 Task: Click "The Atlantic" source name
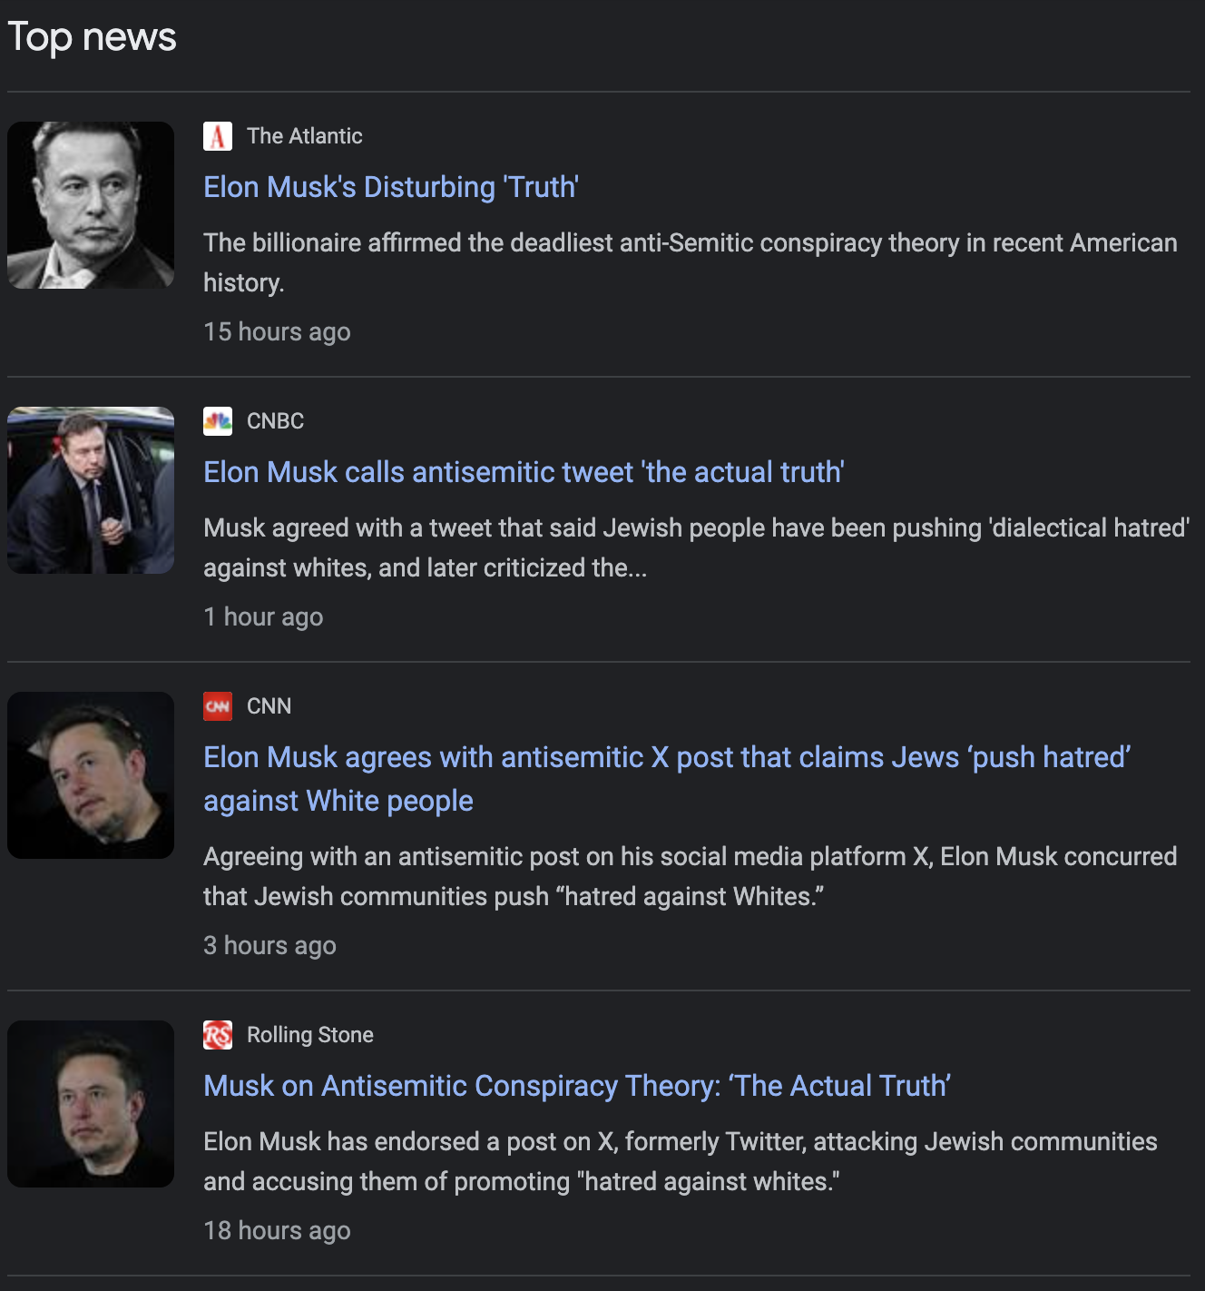point(305,136)
